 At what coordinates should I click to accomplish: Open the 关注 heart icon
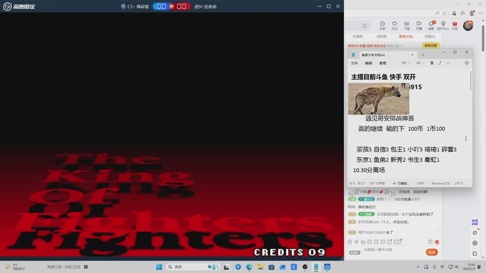pos(394,25)
